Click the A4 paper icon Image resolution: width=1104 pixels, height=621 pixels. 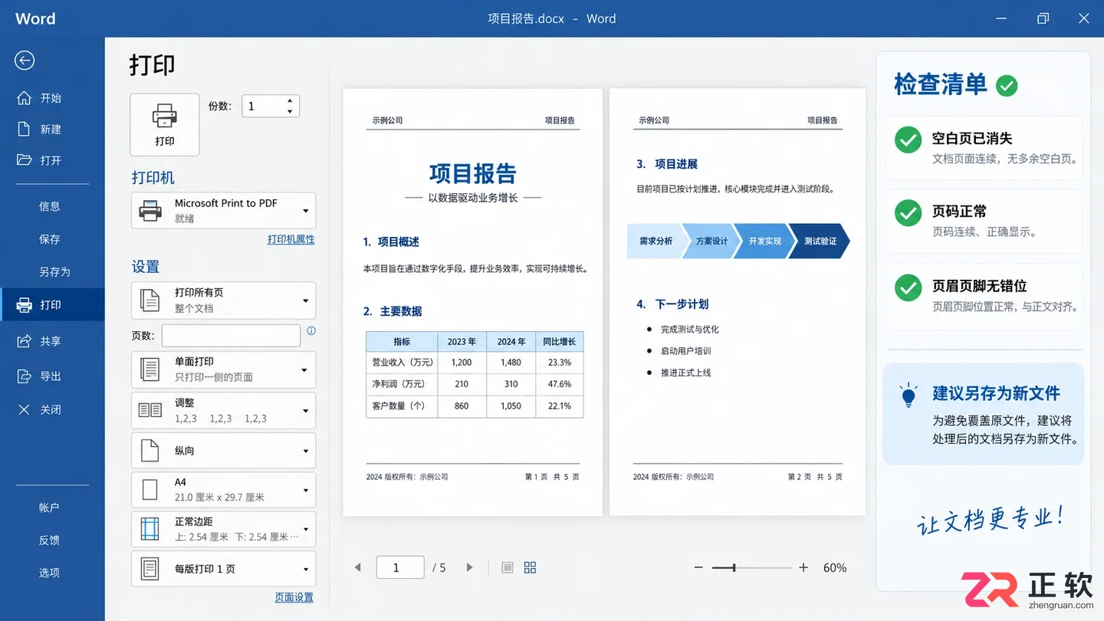point(150,490)
